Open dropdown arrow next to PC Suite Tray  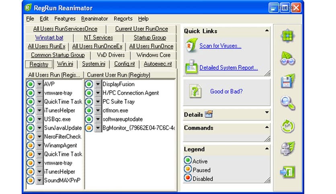click(x=98, y=101)
